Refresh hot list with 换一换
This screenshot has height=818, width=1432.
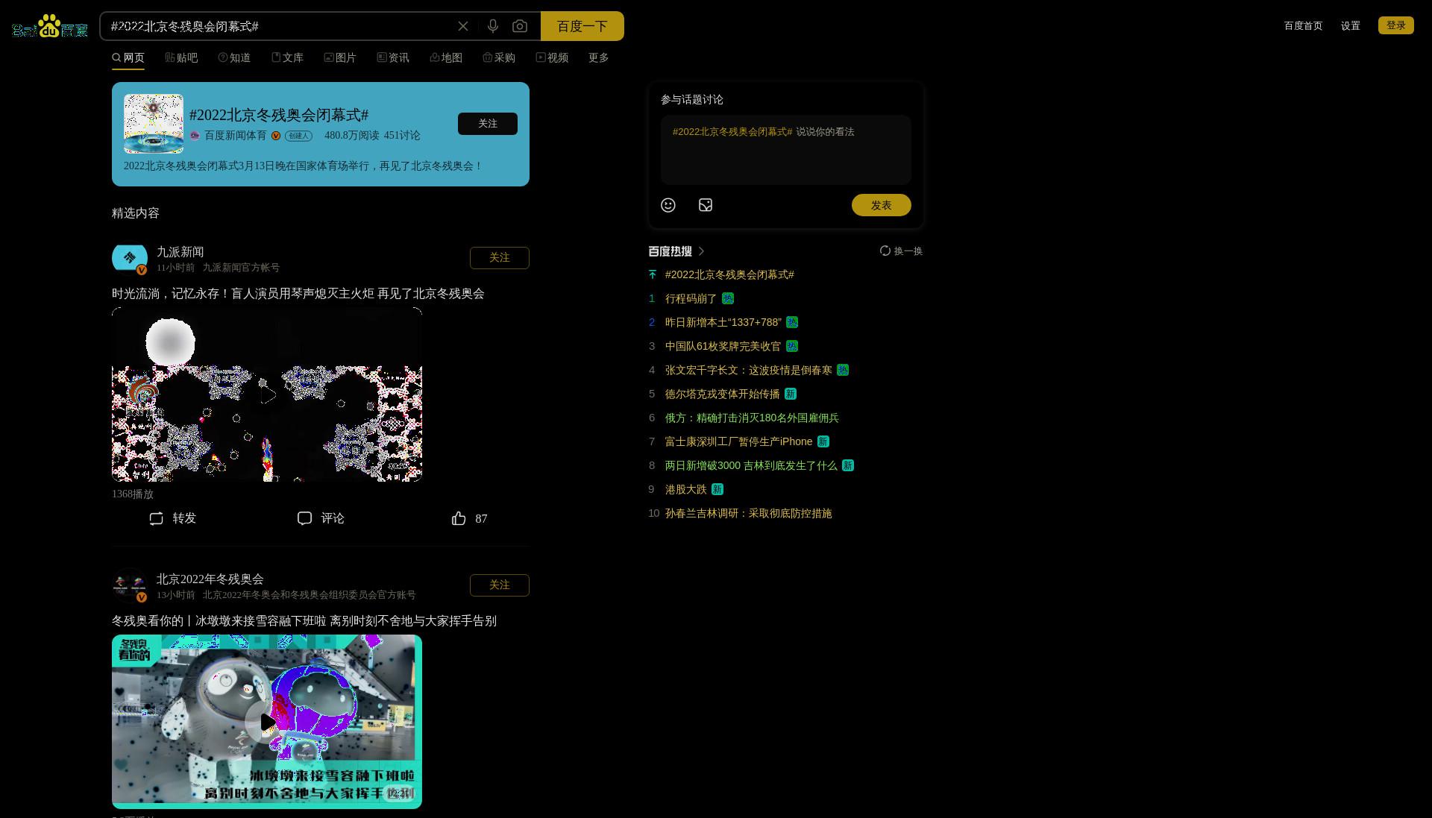[901, 251]
